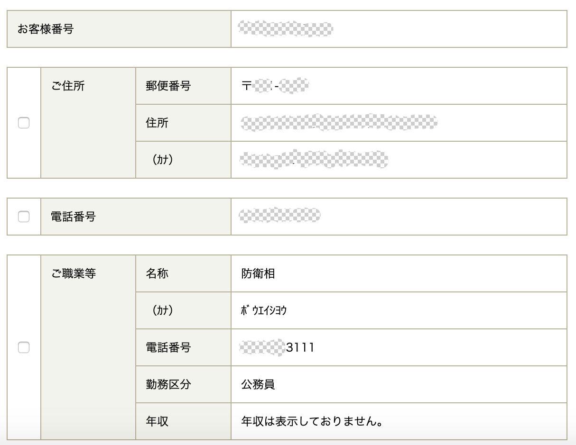
Task: Click the 年収 label cell
Action: [158, 421]
